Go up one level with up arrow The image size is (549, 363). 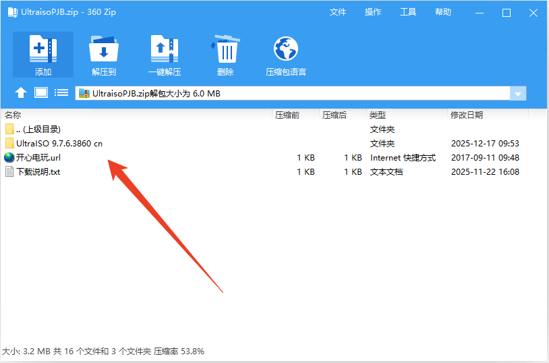coord(21,93)
